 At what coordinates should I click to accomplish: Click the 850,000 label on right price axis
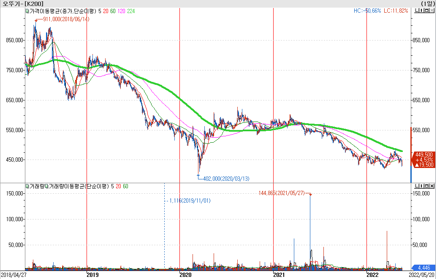[421, 40]
